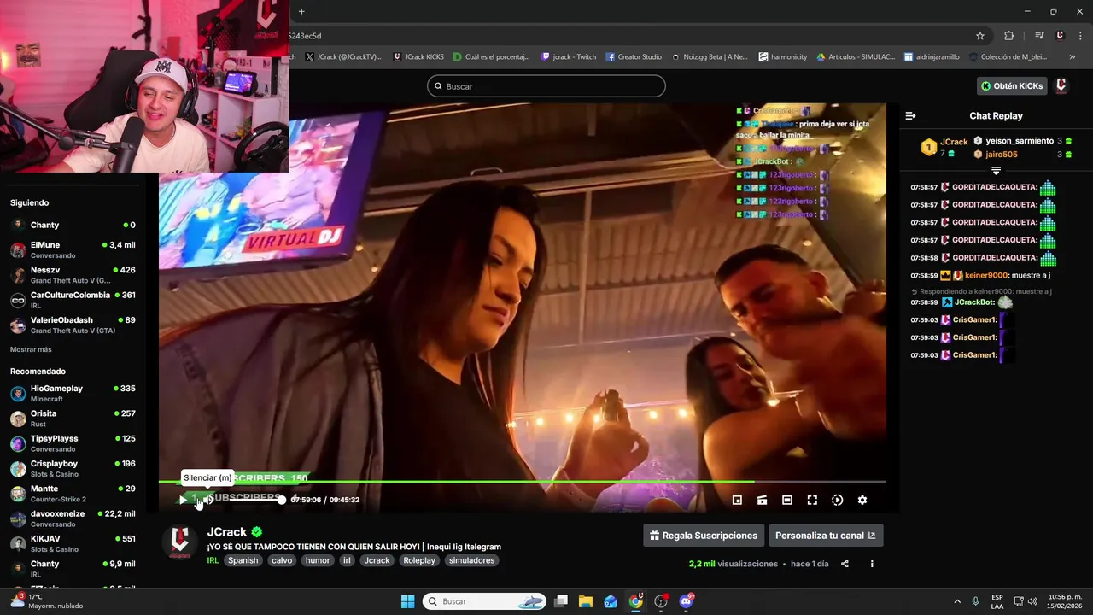Enter fullscreen mode in the player
This screenshot has height=615, width=1093.
[812, 500]
